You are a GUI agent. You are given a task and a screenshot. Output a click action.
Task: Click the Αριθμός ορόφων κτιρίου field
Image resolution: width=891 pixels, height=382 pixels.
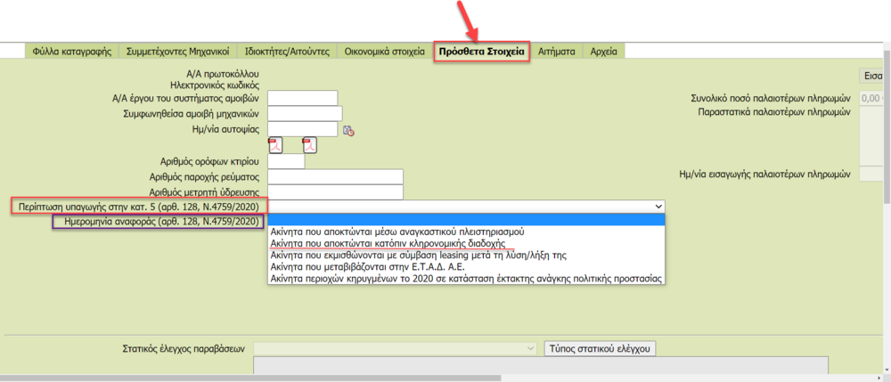point(285,161)
